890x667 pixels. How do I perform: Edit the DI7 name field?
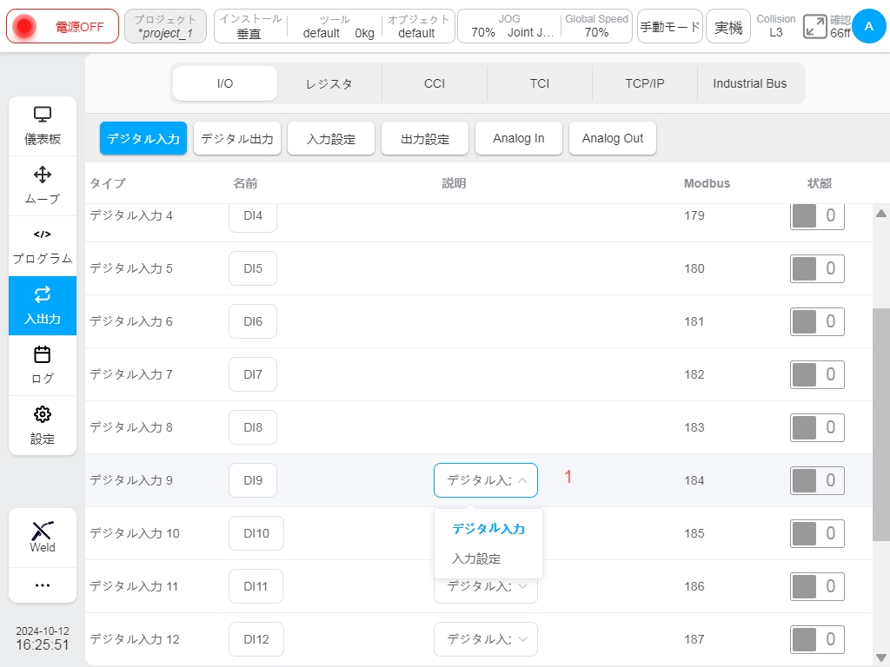click(x=253, y=374)
